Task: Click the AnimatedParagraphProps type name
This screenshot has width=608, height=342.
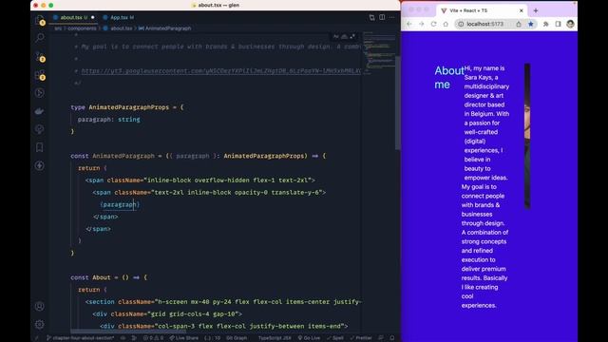Action: point(129,107)
